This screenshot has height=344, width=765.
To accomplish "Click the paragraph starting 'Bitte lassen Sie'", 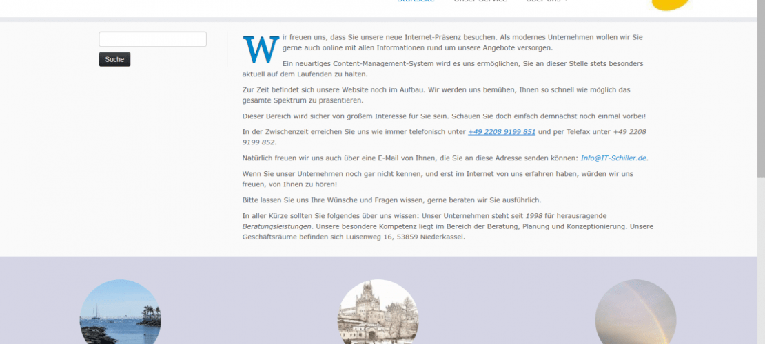I will click(x=391, y=200).
